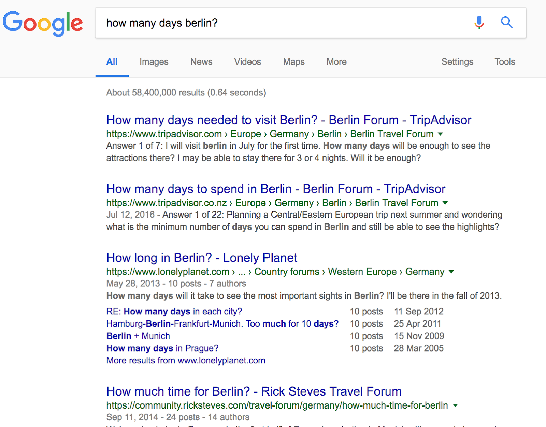This screenshot has width=546, height=427.
Task: Click the 'Jul 12, 2016 - Answer 1 of 22' snippet
Action: [x=304, y=221]
